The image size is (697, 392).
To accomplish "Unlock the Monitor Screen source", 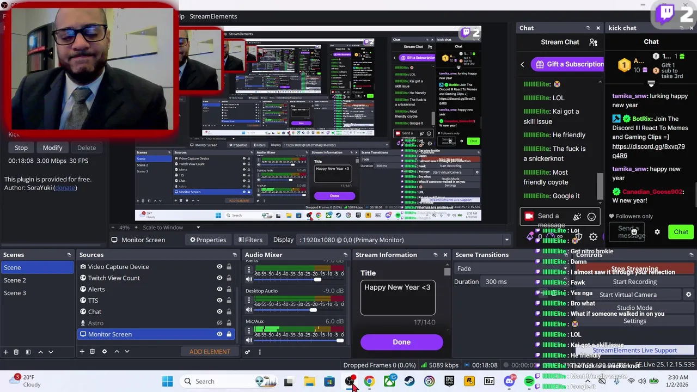I will [x=229, y=334].
